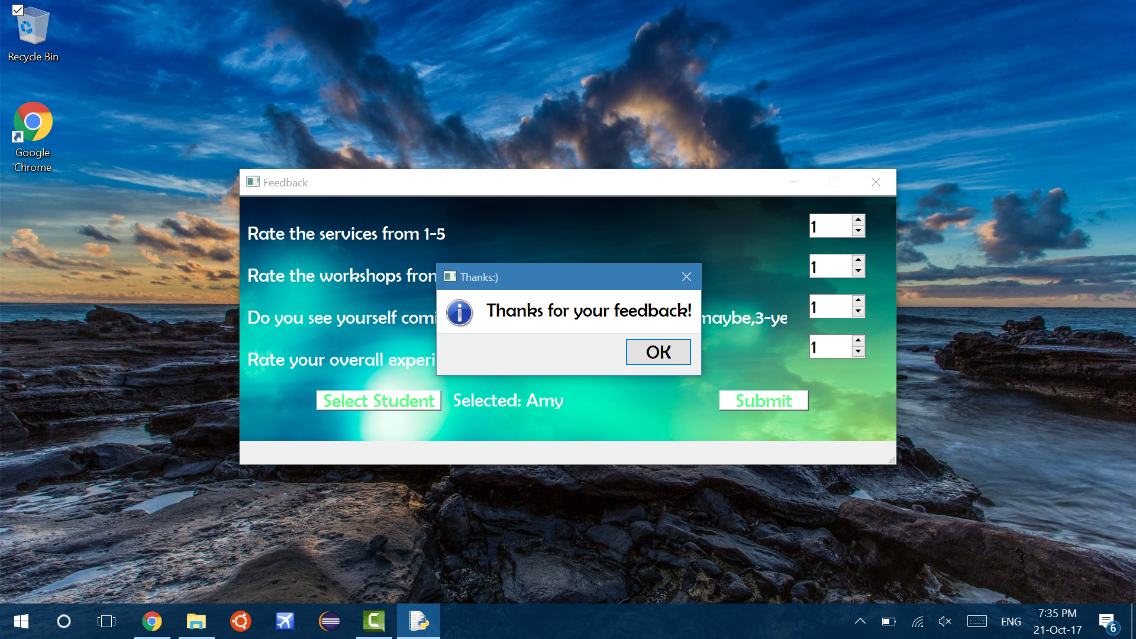Open Google Chrome from the taskbar

click(152, 621)
